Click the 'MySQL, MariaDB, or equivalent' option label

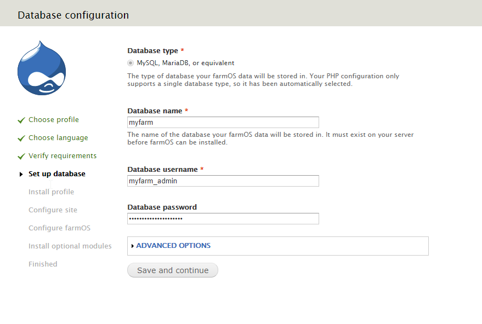tap(185, 63)
